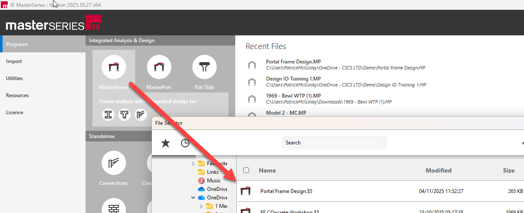Click the Design ID Training 1.MP file icon
Screen dimensions: 524x213
[252, 81]
